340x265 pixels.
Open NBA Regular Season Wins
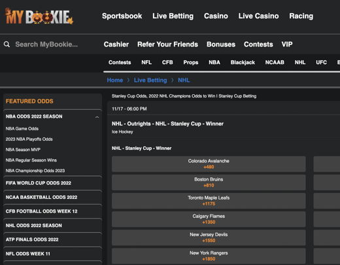tap(31, 160)
